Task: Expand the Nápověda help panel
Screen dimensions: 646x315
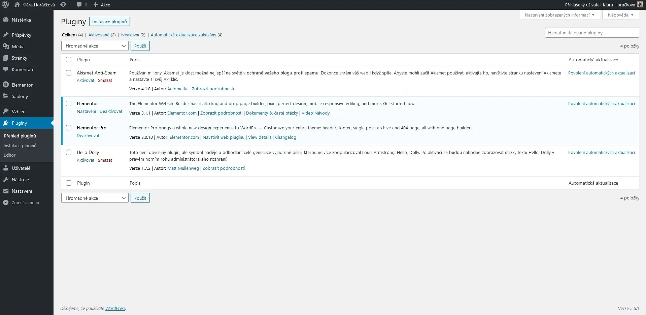Action: (x=621, y=15)
